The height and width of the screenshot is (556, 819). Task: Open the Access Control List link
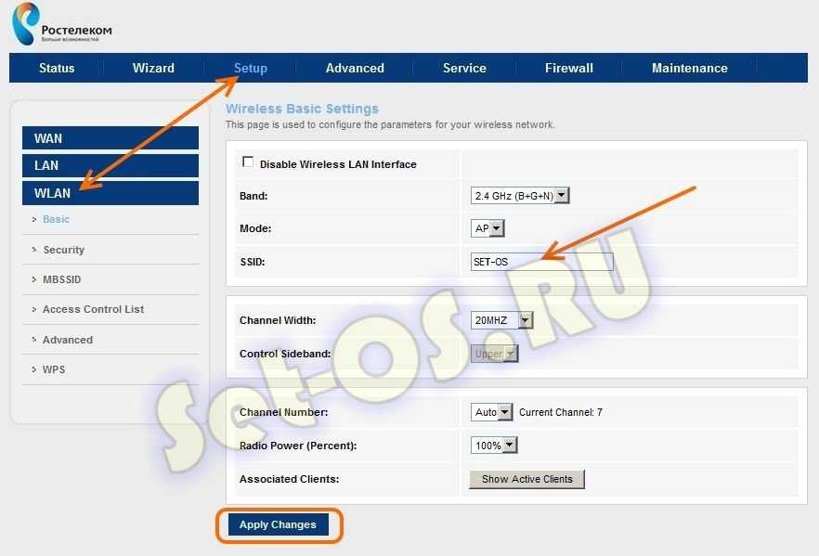[93, 309]
